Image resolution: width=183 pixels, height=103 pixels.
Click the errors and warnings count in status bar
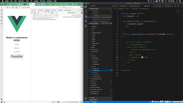(x=94, y=102)
